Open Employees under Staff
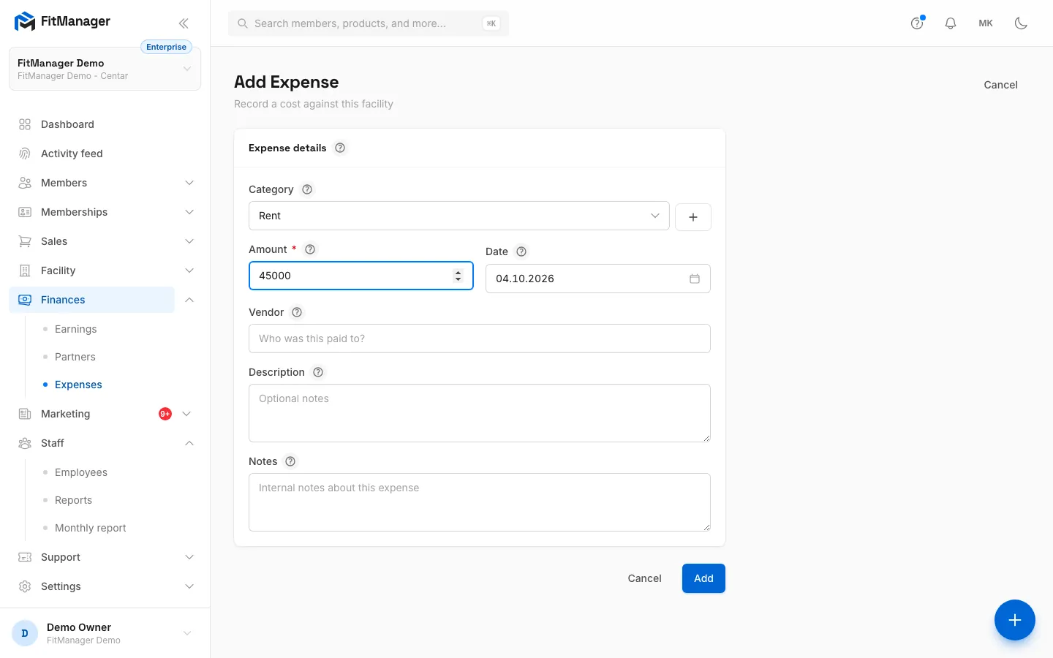The width and height of the screenshot is (1053, 658). (81, 472)
